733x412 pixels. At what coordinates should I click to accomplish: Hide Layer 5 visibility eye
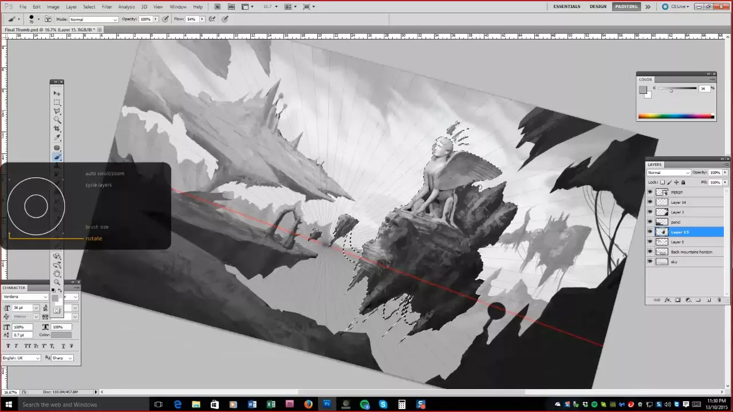click(x=650, y=242)
